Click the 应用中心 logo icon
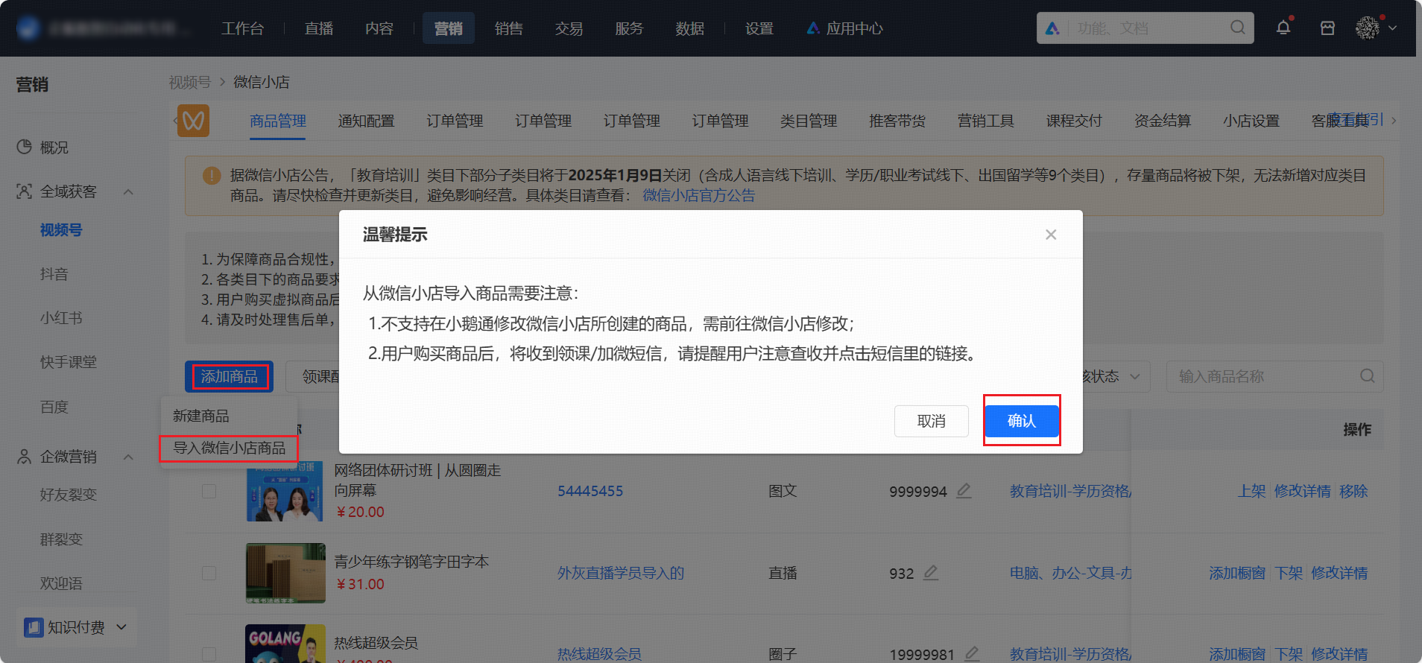The width and height of the screenshot is (1422, 663). tap(813, 28)
